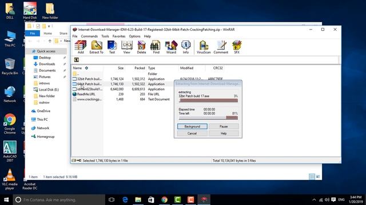Screen dimensions: 366x205
Task: Select Google Chrome desktop shortcut
Action: pos(10,124)
